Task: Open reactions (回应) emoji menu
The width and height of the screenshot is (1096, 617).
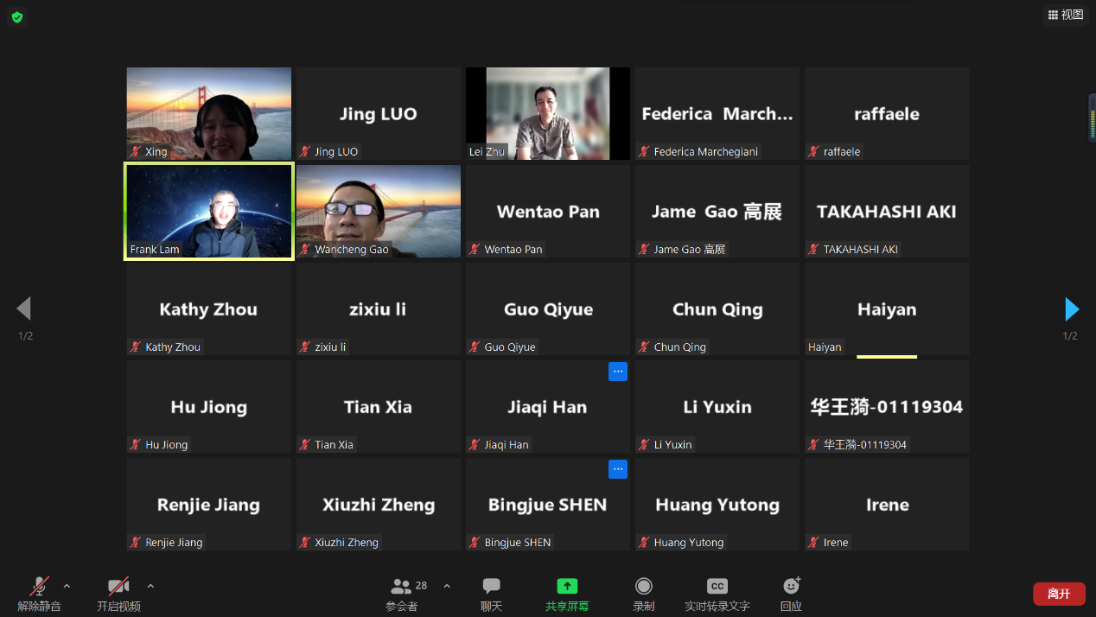Action: point(791,593)
